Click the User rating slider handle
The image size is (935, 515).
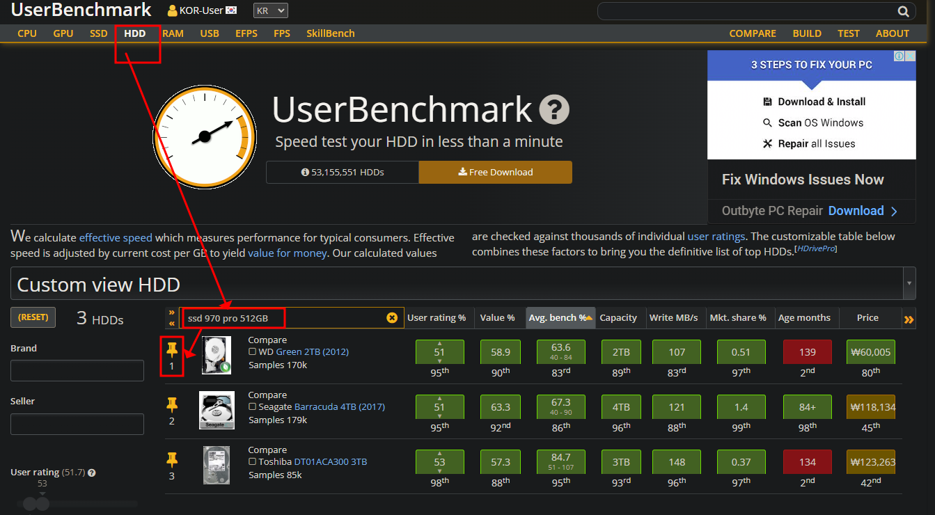pyautogui.click(x=42, y=503)
